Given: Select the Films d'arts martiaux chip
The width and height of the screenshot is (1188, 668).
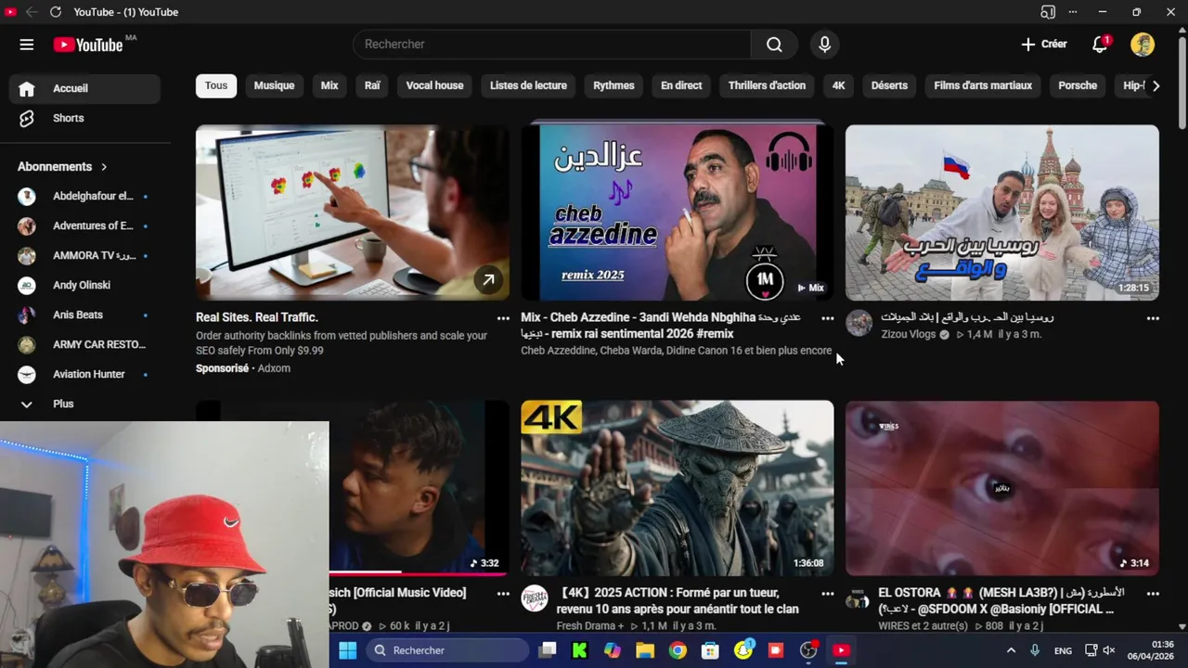Looking at the screenshot, I should pos(983,85).
